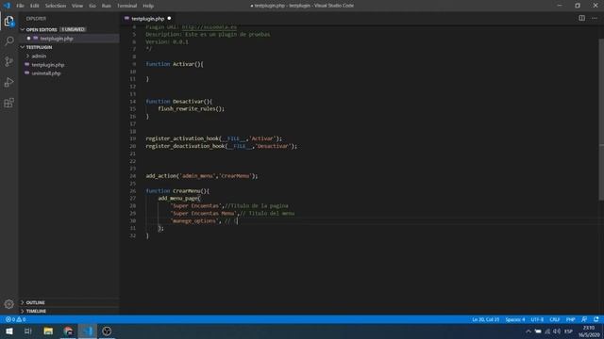The height and width of the screenshot is (339, 604).
Task: Open Task View on the taskbar
Action: [28, 331]
